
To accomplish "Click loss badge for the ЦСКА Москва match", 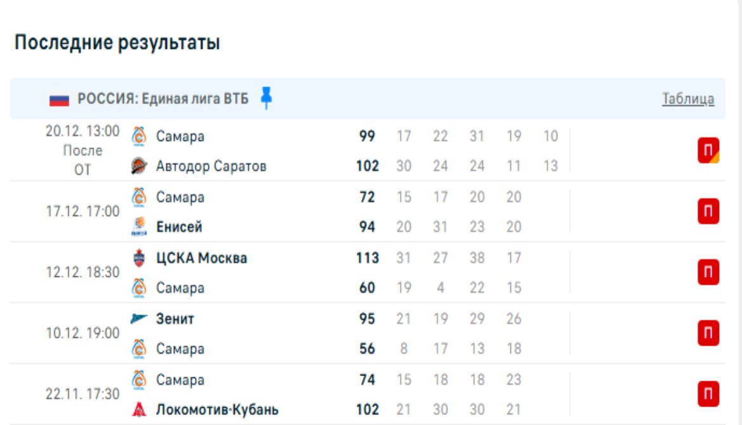I will click(708, 273).
